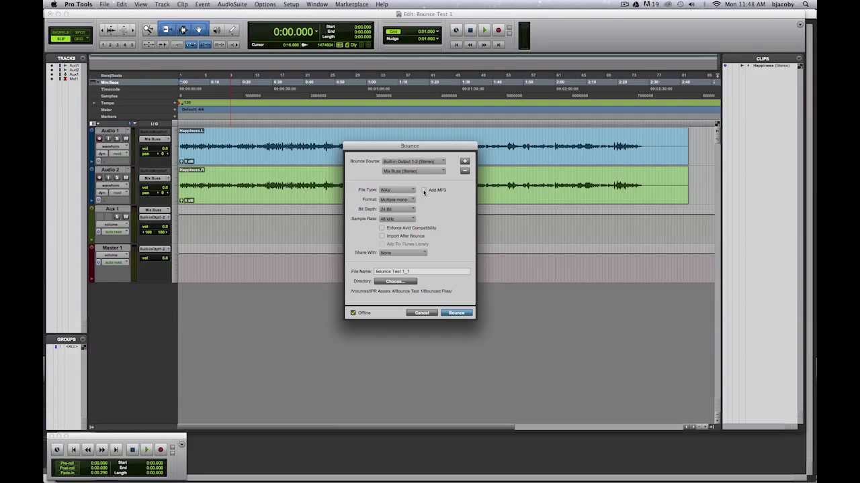Activate Grid edit mode
This screenshot has height=483, width=860.
[79, 39]
